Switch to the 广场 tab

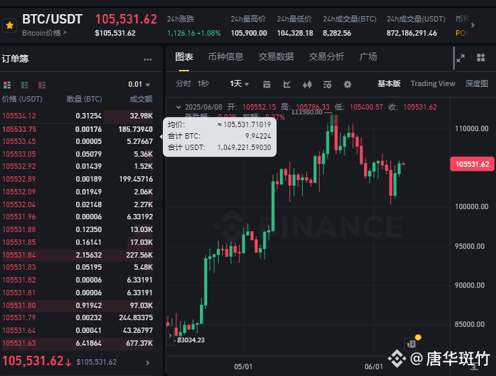point(368,57)
